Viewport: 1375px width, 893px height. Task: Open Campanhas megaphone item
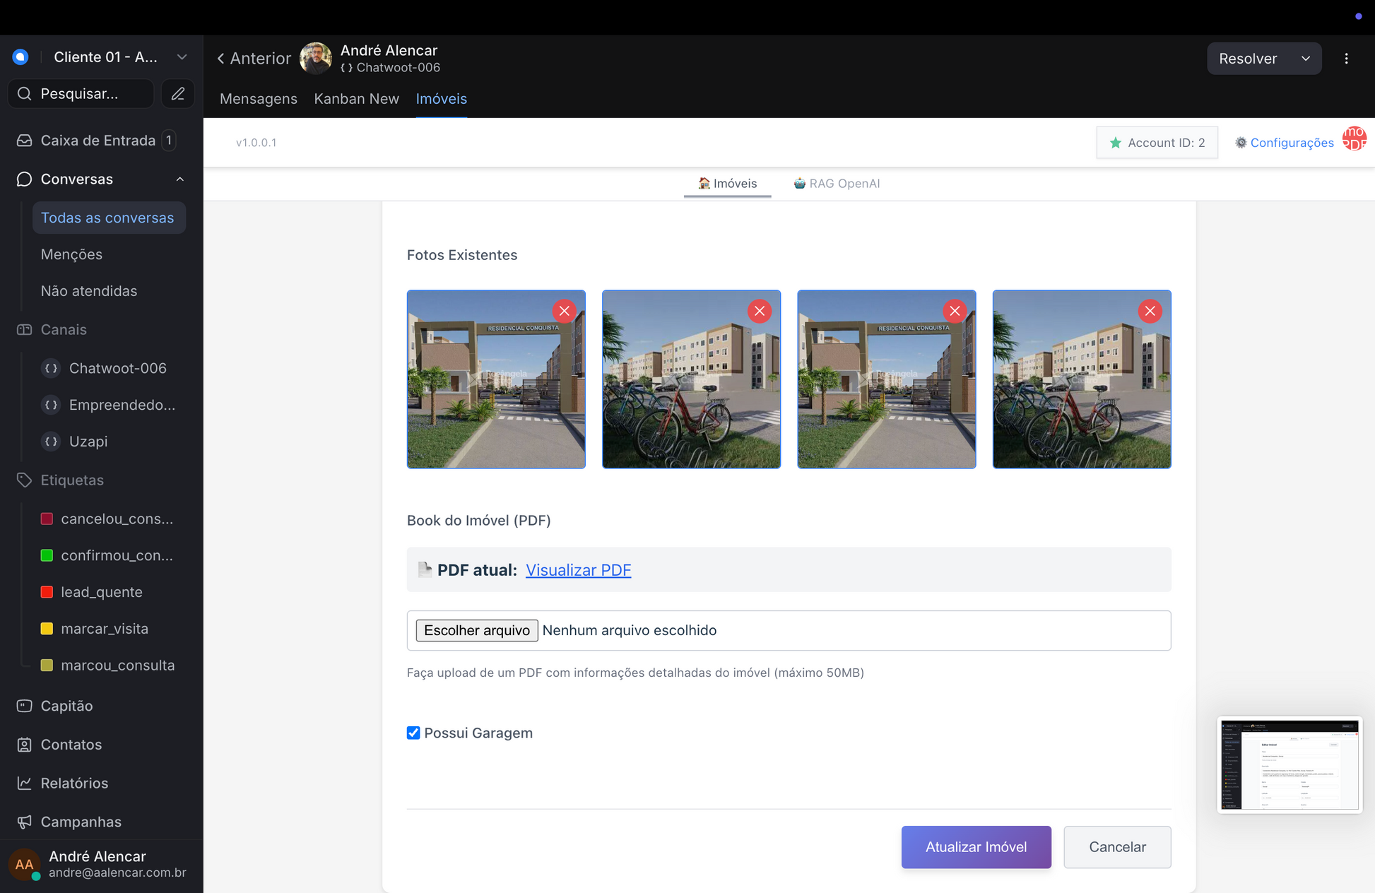[x=81, y=822]
